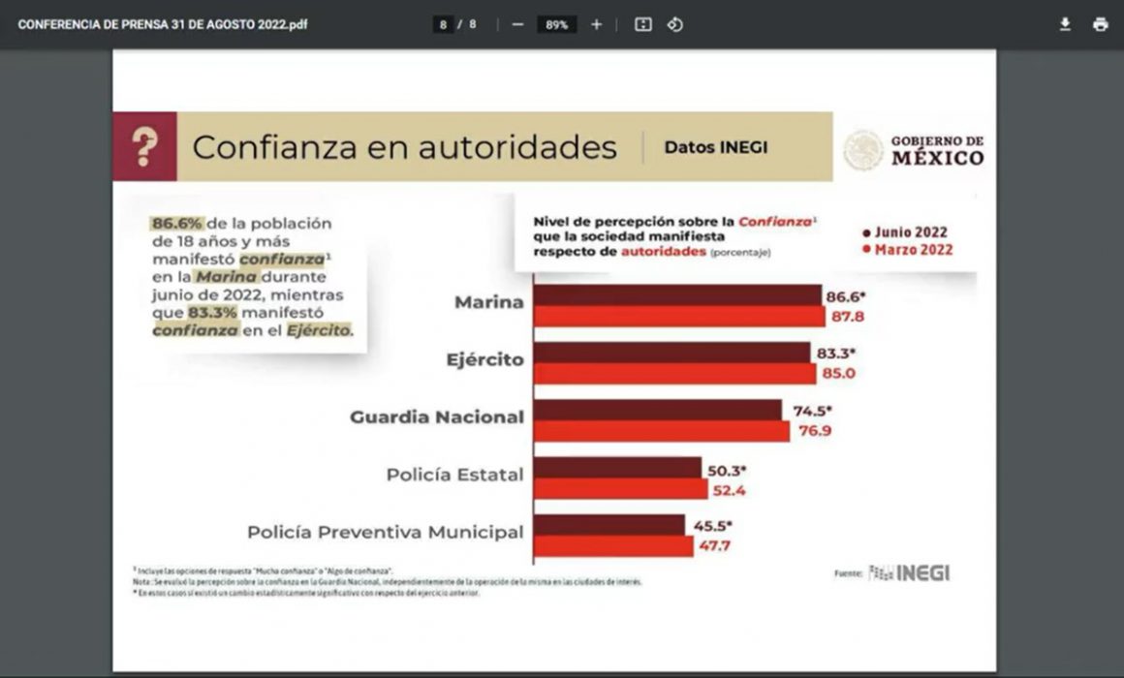The height and width of the screenshot is (678, 1124).
Task: Click the '(porcentaje)' note in the chart heading
Action: point(740,252)
